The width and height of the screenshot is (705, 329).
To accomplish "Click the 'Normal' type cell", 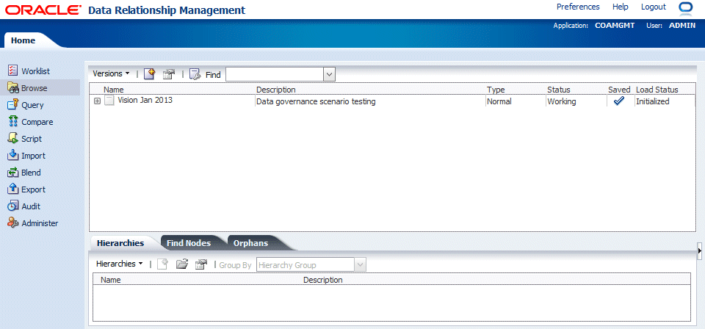I will coord(499,101).
